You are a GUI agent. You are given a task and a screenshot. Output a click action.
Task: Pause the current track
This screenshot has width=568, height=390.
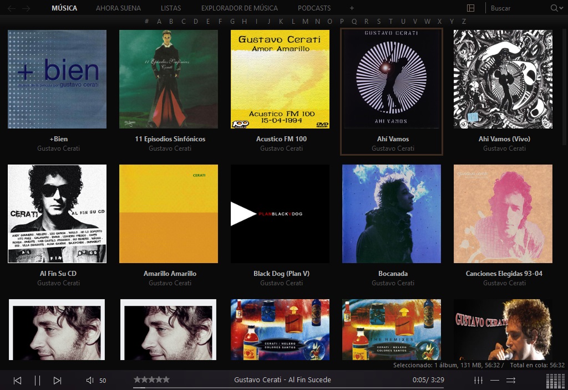(36, 380)
